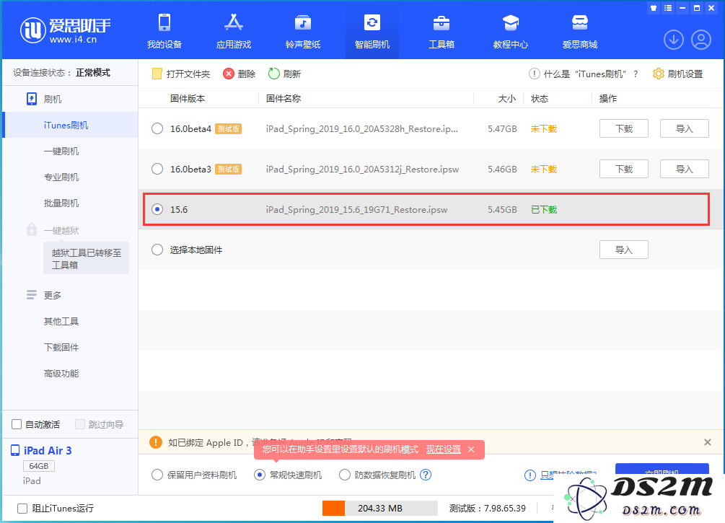The height and width of the screenshot is (523, 725).
Task: Open the 教程中心 tutorial center
Action: click(511, 32)
